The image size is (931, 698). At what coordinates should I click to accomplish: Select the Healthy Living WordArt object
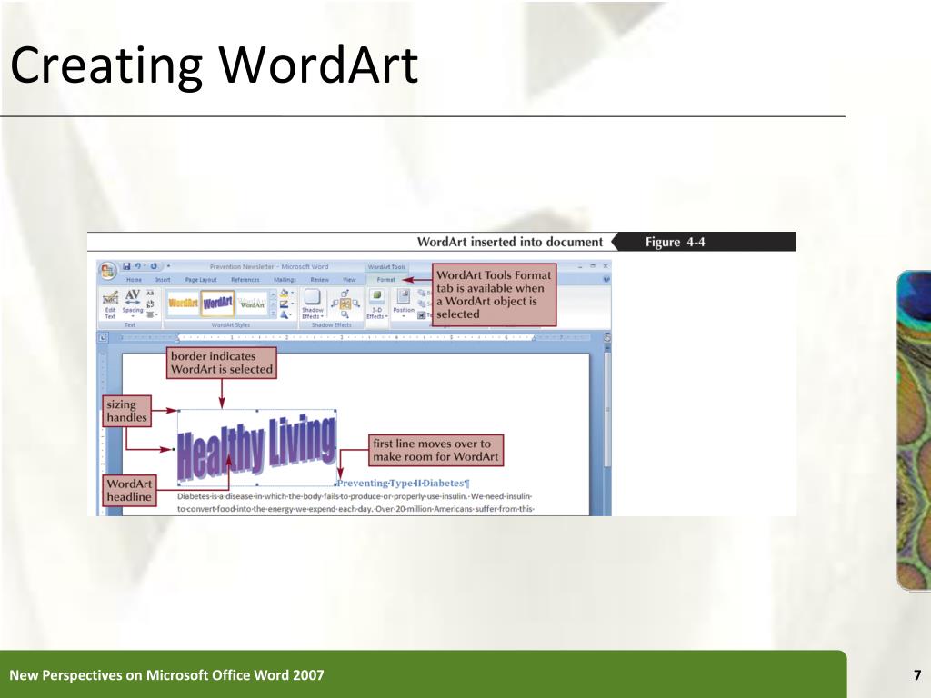(x=257, y=447)
